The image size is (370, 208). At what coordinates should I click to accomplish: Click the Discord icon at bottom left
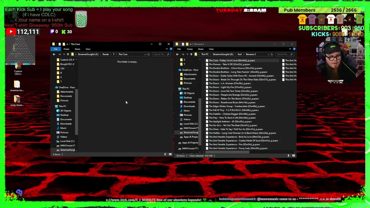pos(19,192)
